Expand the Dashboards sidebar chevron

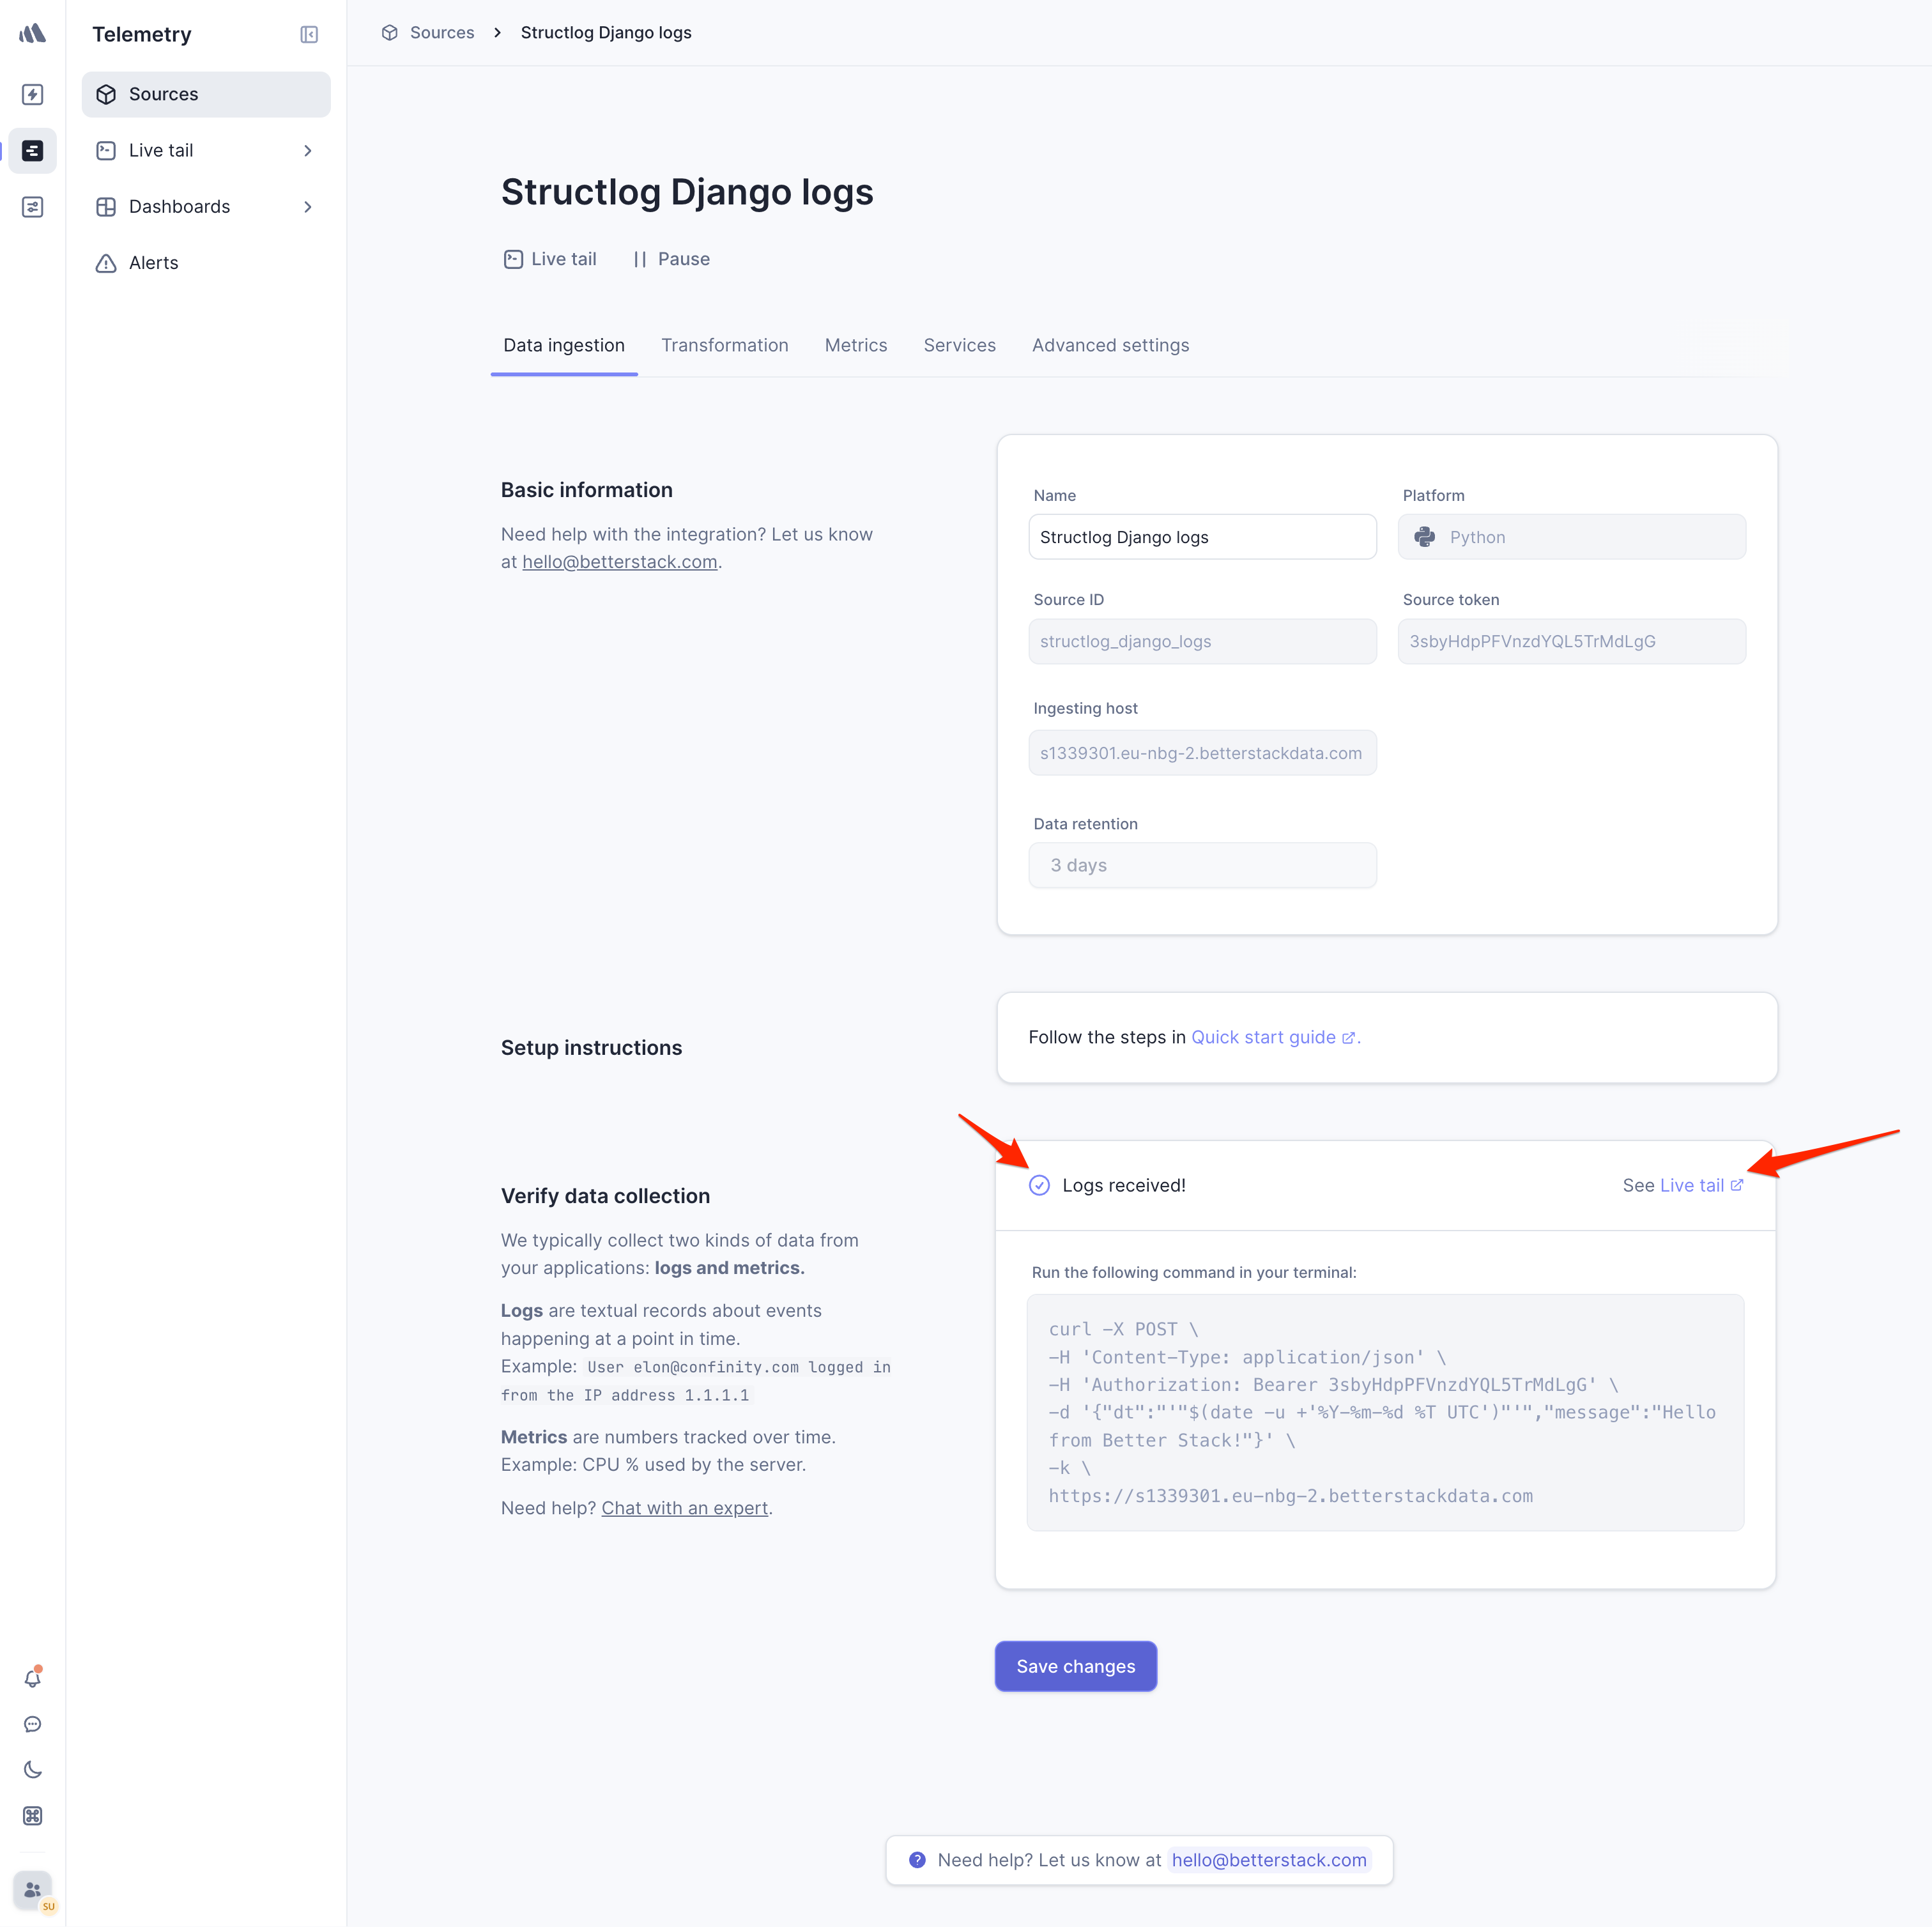pyautogui.click(x=308, y=207)
